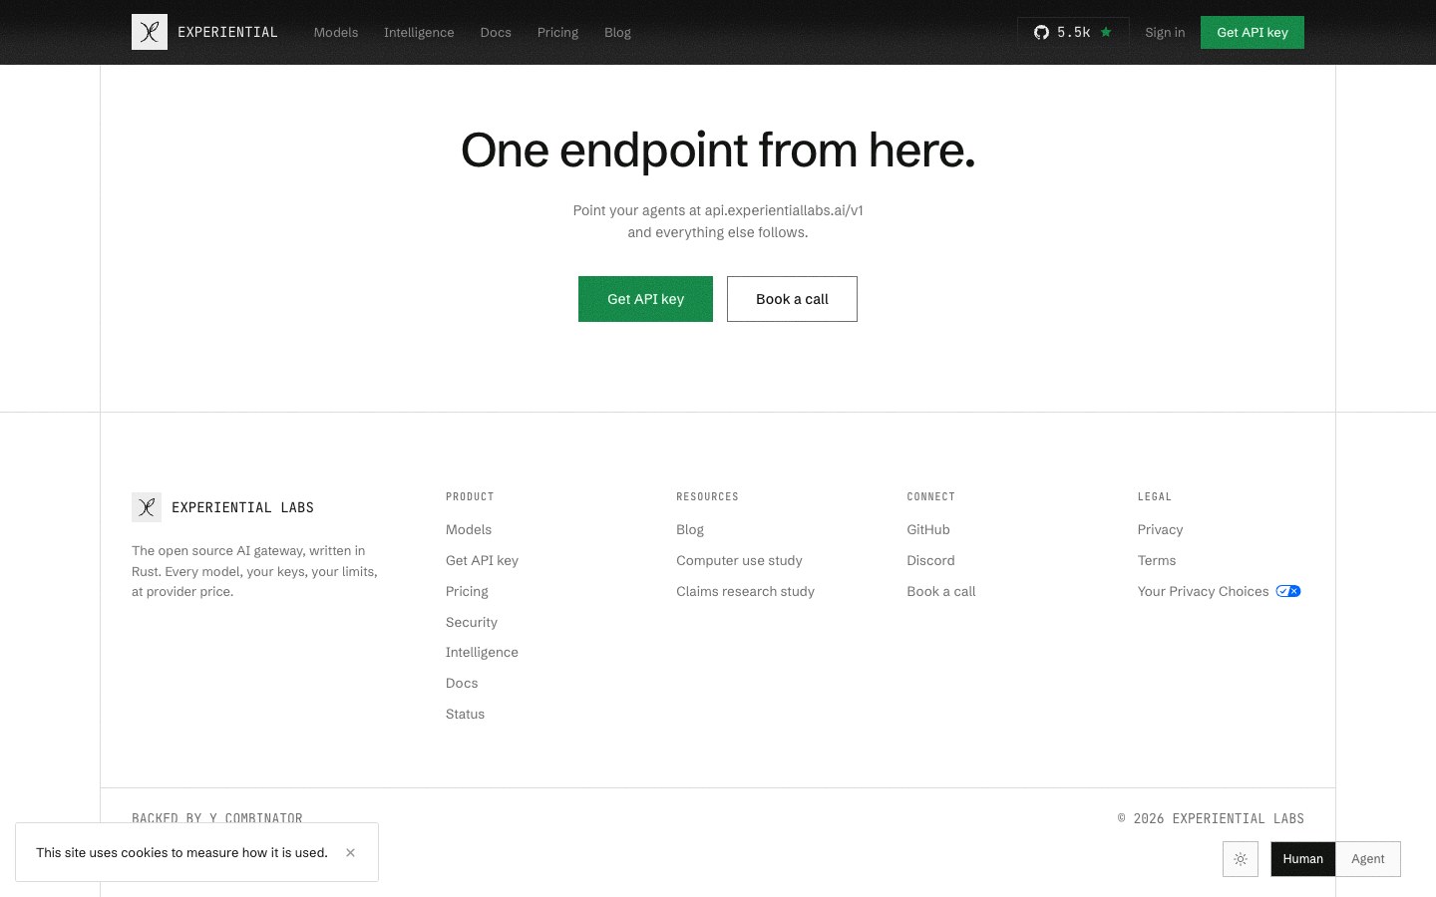
Task: Open Pricing in the top navigation
Action: pos(557,32)
